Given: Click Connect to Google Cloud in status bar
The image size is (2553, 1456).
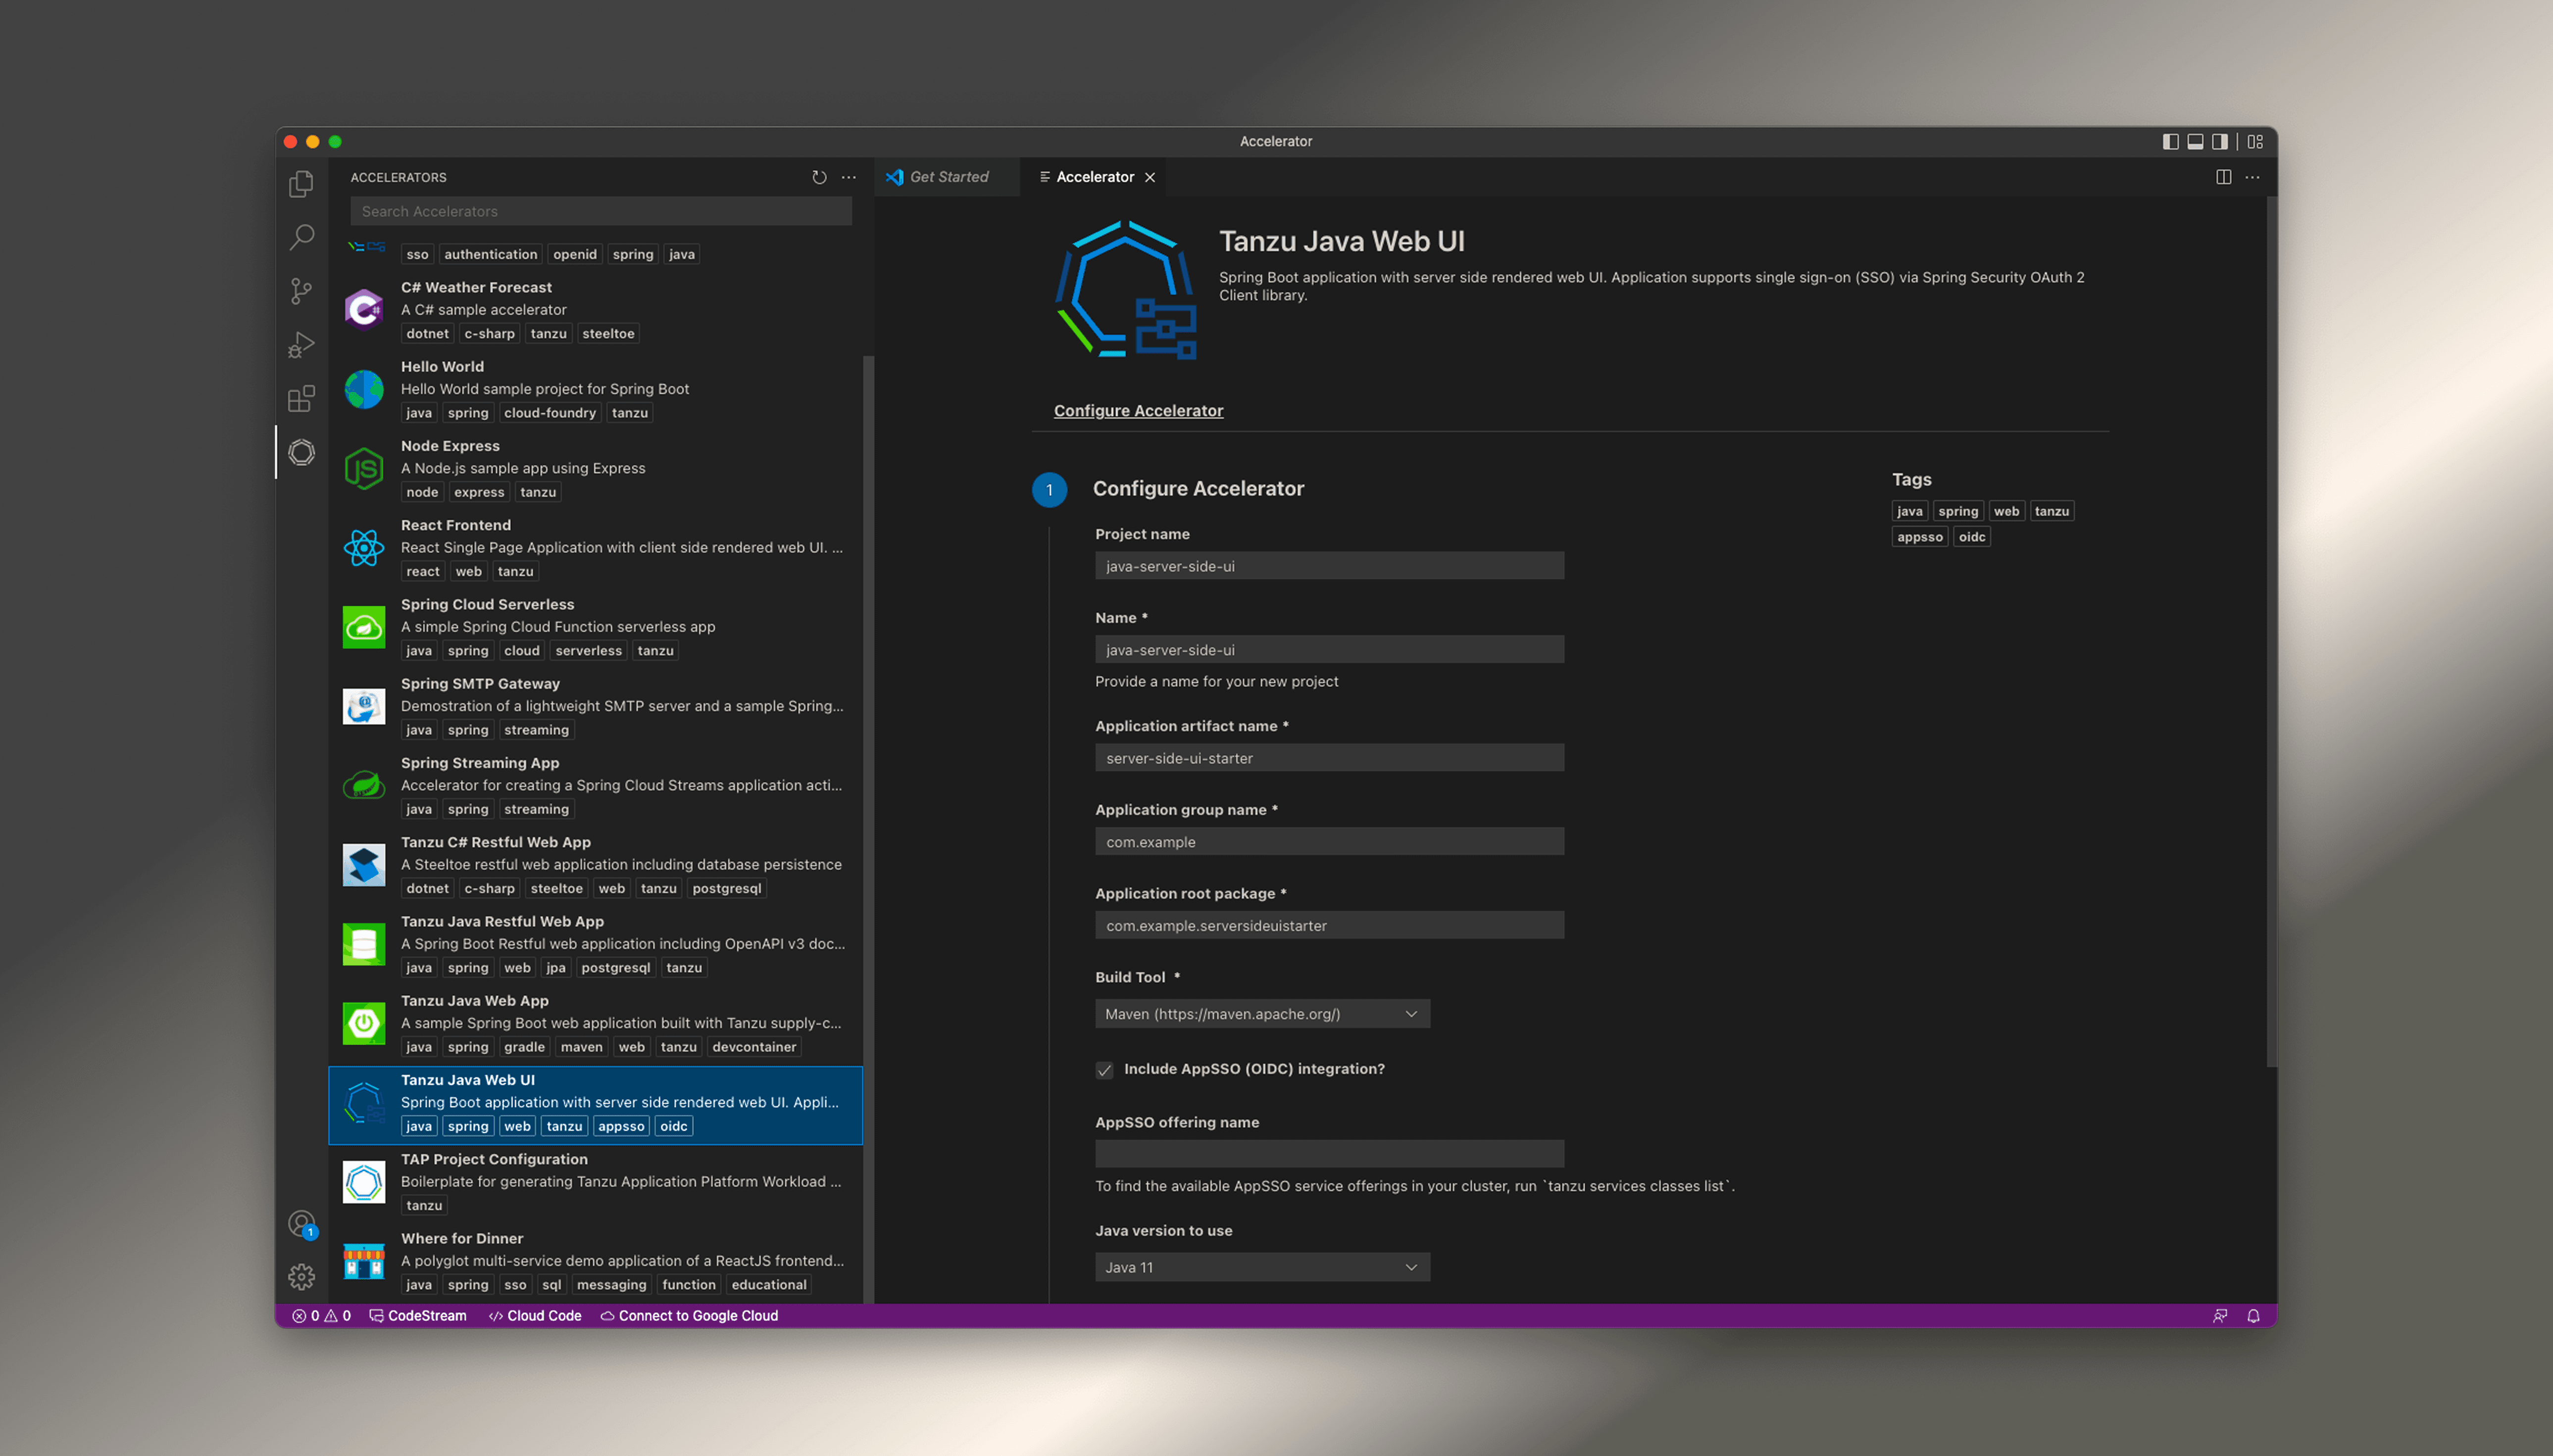Looking at the screenshot, I should click(x=689, y=1316).
